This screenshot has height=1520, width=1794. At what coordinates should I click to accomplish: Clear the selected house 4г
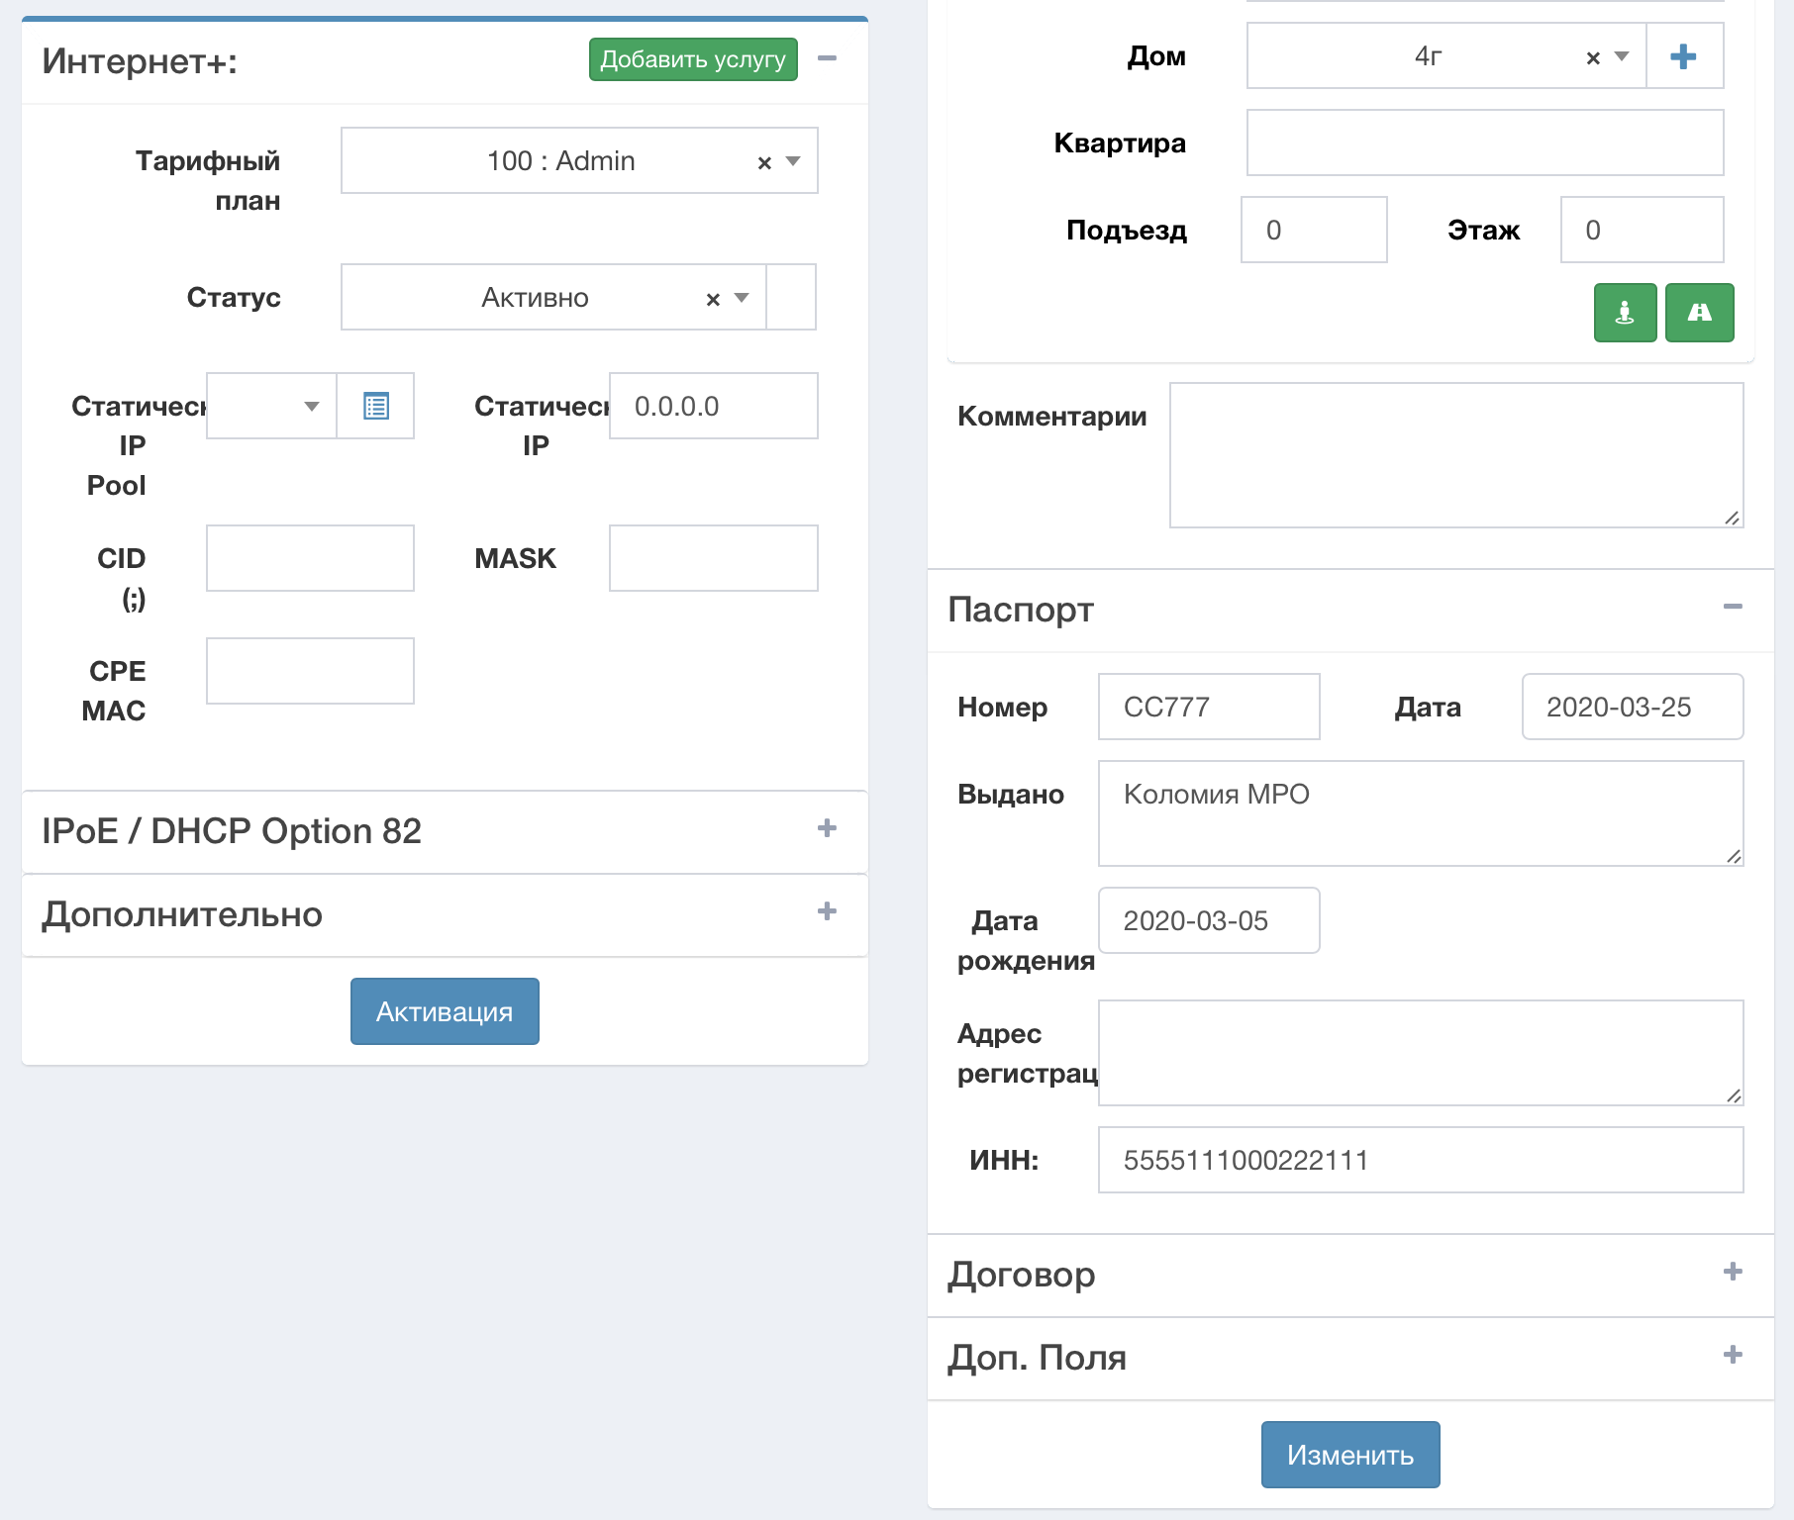1592,58
